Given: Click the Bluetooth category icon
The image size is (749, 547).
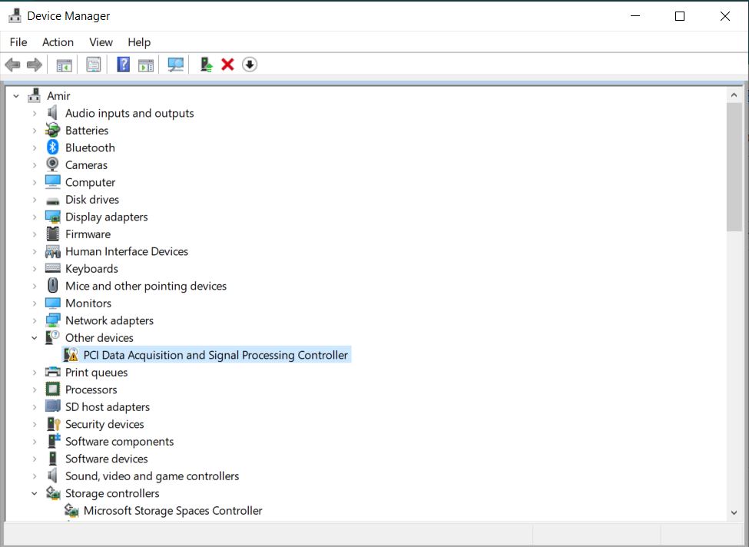Looking at the screenshot, I should click(x=52, y=148).
